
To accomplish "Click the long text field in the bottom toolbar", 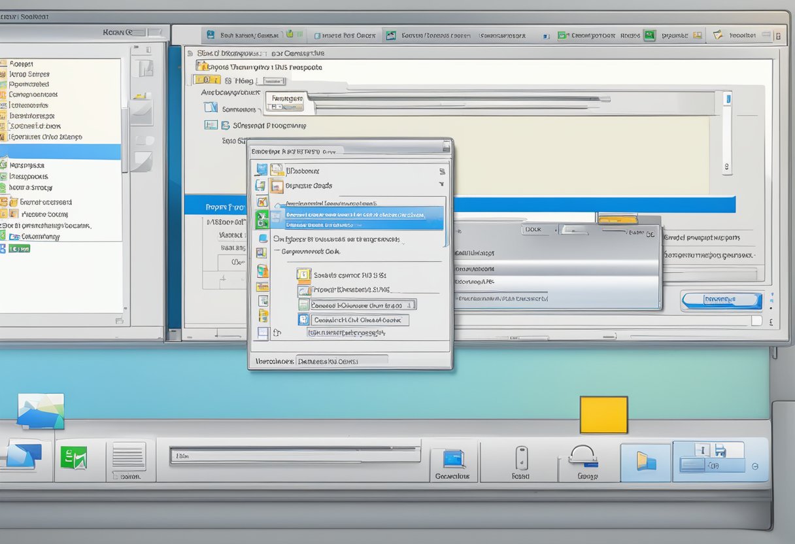I will pos(295,455).
